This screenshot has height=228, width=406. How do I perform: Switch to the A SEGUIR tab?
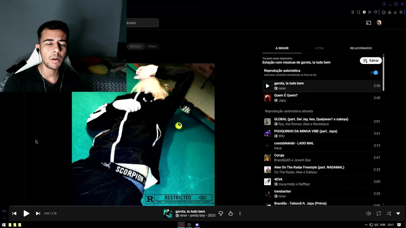[282, 48]
